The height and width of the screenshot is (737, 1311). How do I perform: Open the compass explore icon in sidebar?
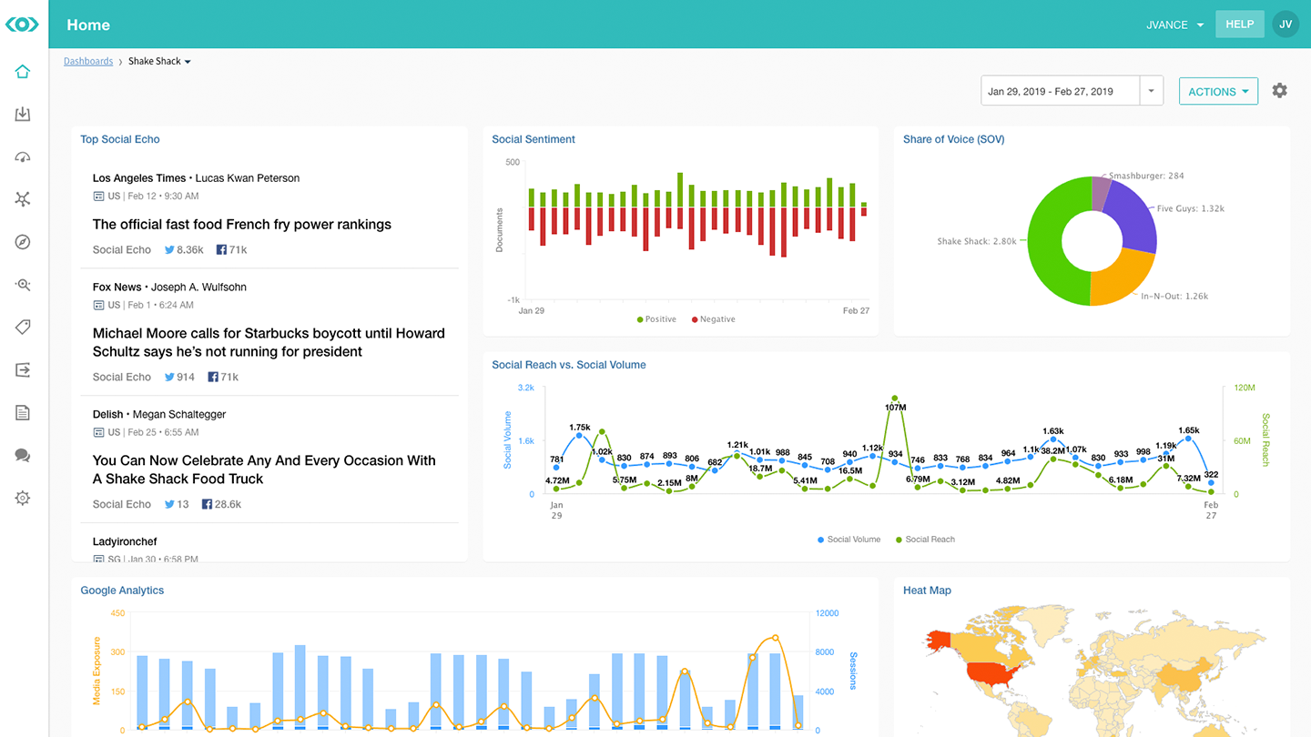(x=22, y=241)
